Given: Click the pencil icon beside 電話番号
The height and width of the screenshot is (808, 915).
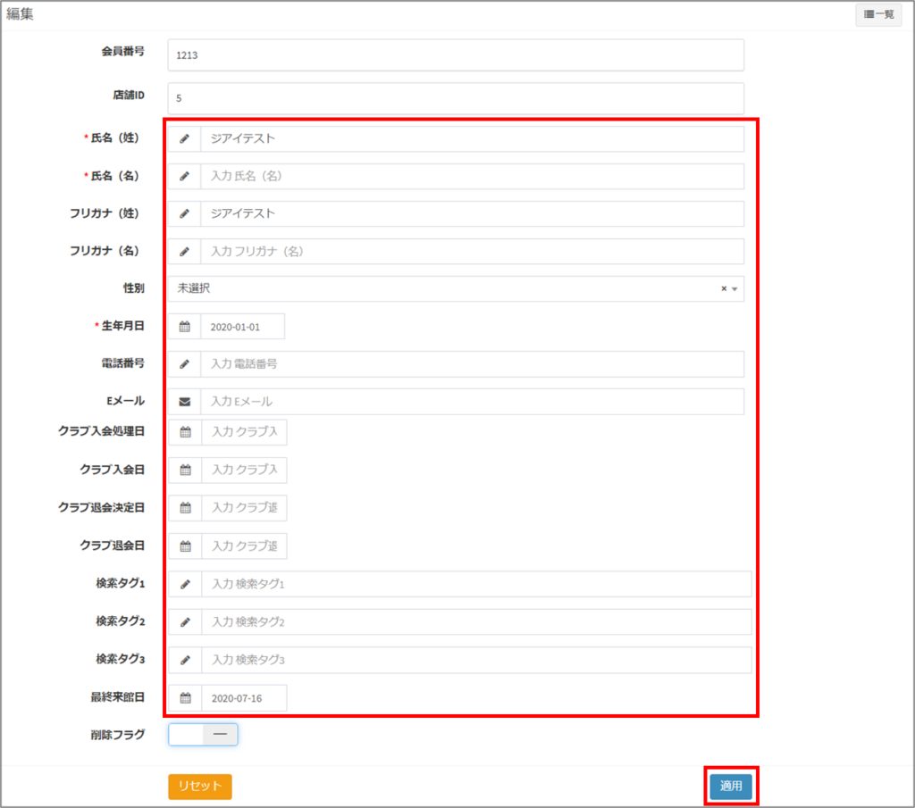Looking at the screenshot, I should 184,364.
